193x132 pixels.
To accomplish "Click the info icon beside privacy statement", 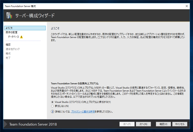I will point(53,112).
